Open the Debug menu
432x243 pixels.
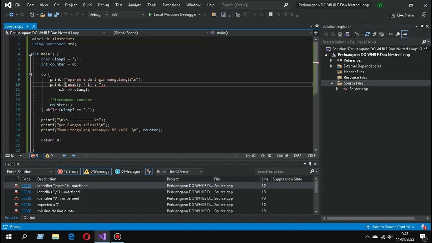103,5
